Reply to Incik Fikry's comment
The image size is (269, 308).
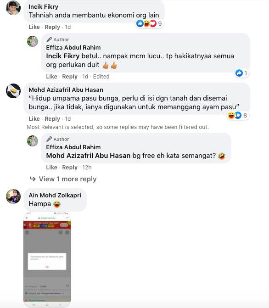[x=52, y=27]
